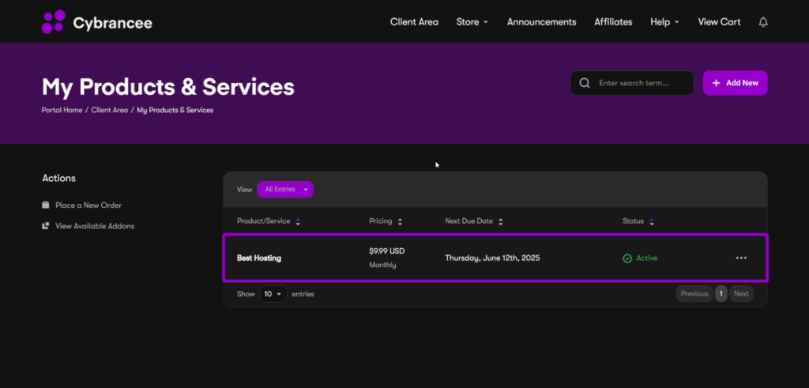The image size is (809, 388).
Task: Click the Product/Service column header
Action: (x=264, y=220)
